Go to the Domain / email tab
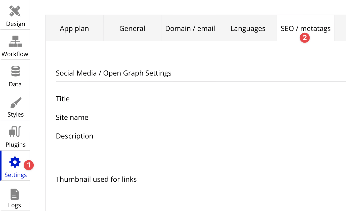 (x=190, y=28)
